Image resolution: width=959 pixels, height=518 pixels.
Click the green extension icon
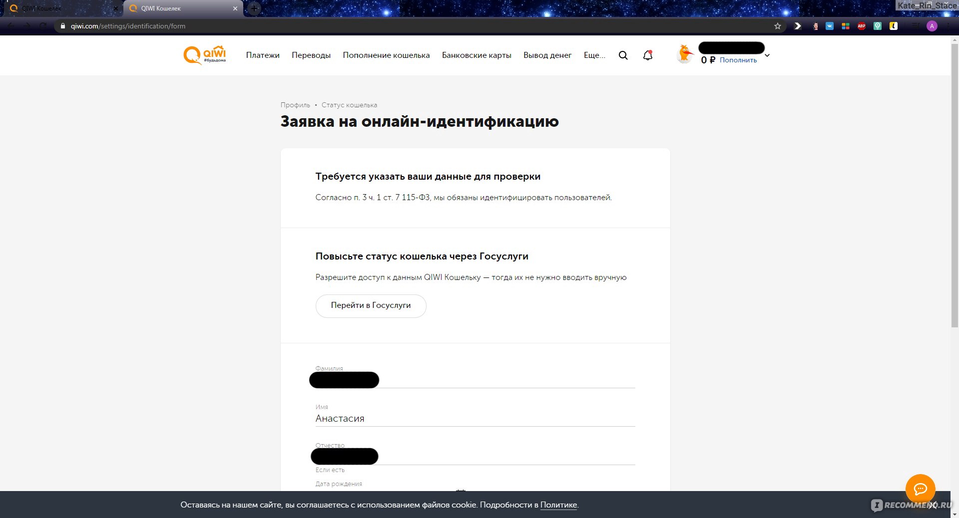(878, 26)
